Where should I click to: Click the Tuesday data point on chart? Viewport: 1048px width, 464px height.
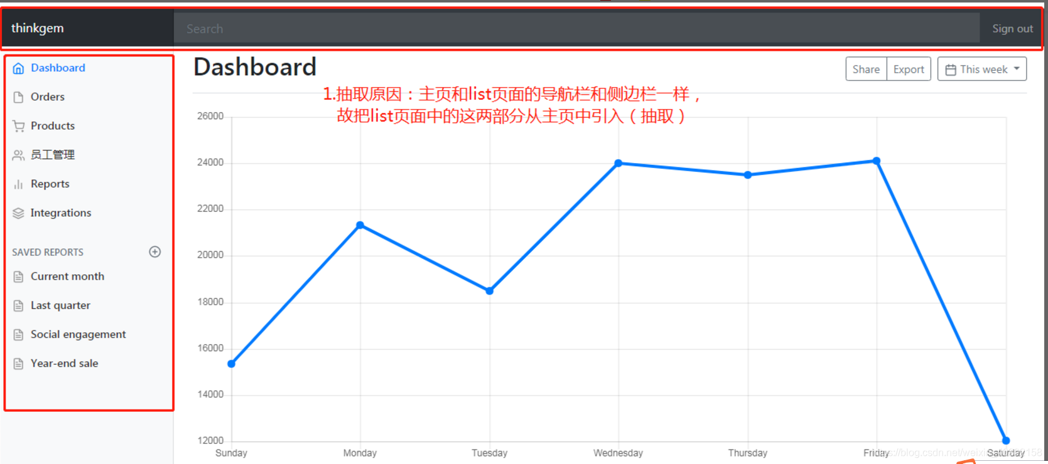(x=489, y=291)
